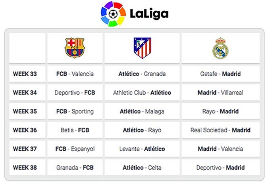This screenshot has width=270, height=184.
Task: Open the Madrid - Villarreal fixture
Action: 220,93
